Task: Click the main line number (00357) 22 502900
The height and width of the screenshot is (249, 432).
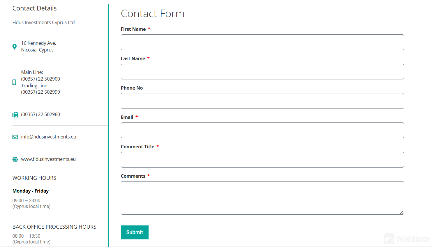Action: [x=40, y=79]
